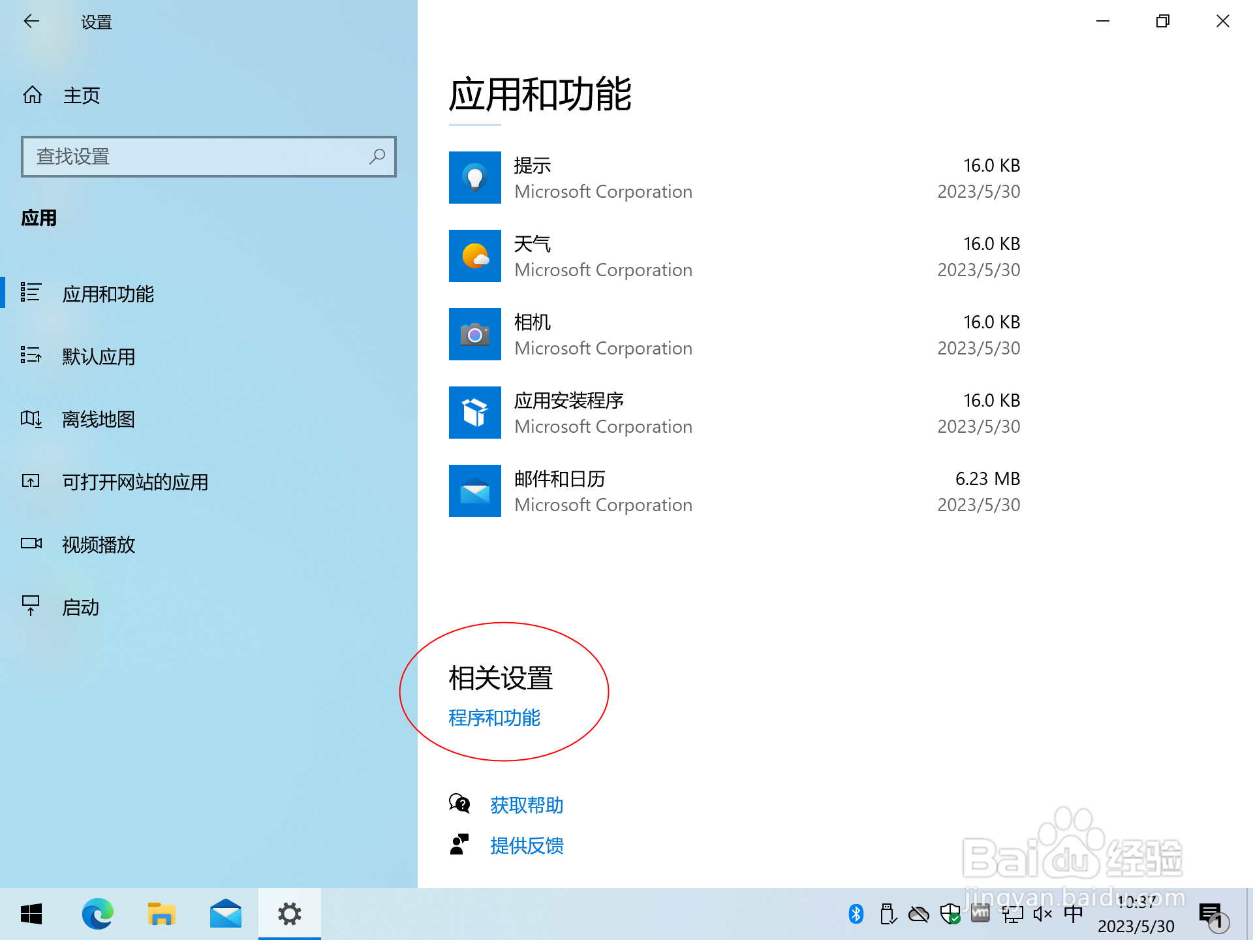Select the 应用安装程序 app icon
1253x940 pixels.
[475, 413]
